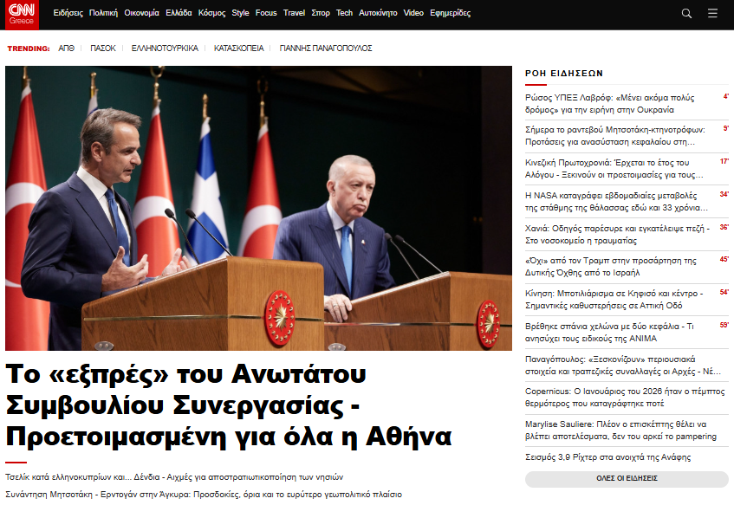Click the Mitsotakis Erdogan lead photo

point(258,208)
